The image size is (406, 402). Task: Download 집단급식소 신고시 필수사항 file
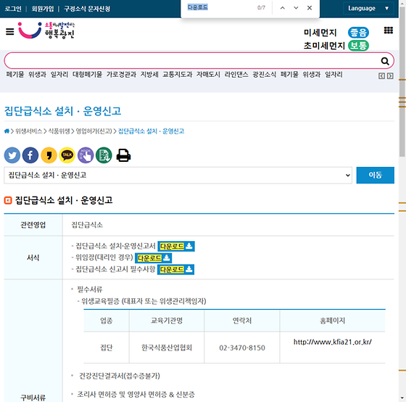[175, 269]
